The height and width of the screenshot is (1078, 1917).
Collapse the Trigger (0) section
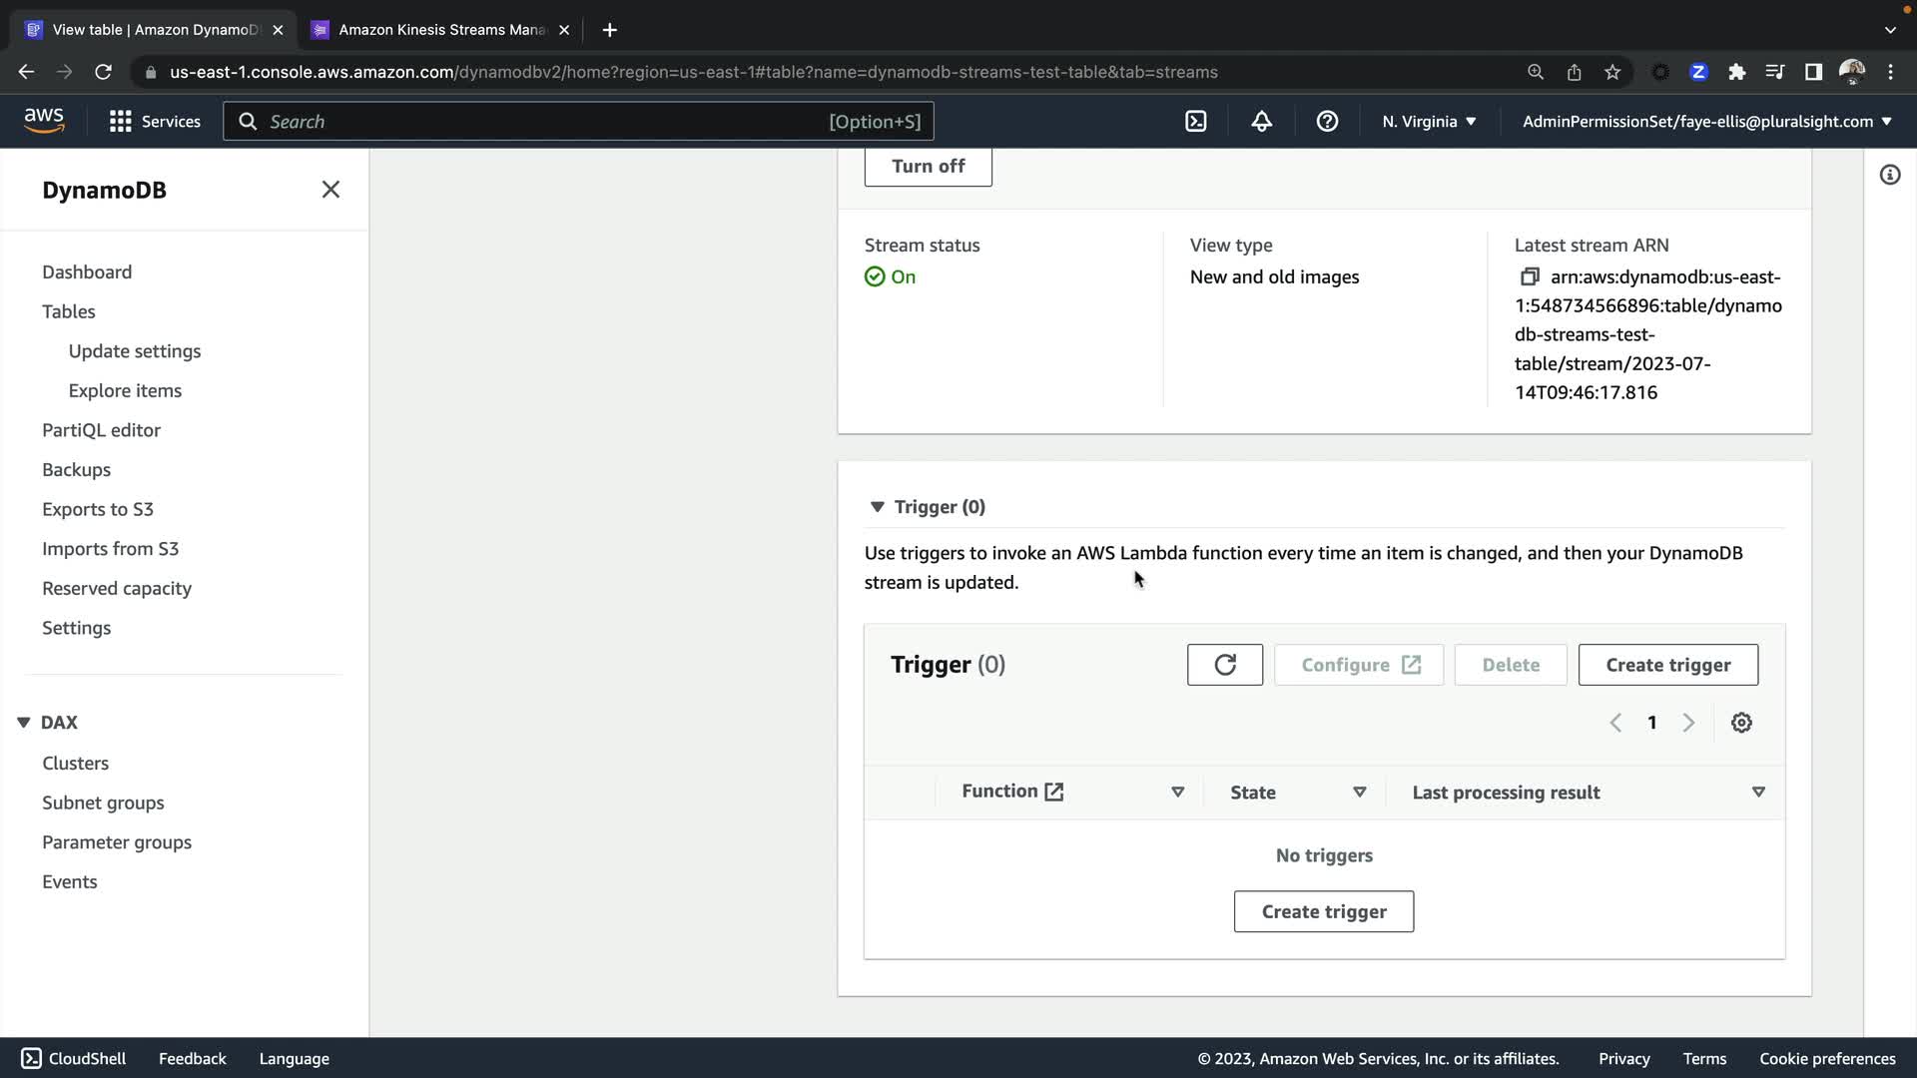click(x=877, y=507)
